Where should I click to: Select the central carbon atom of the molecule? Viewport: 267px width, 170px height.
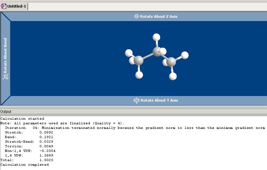(157, 51)
